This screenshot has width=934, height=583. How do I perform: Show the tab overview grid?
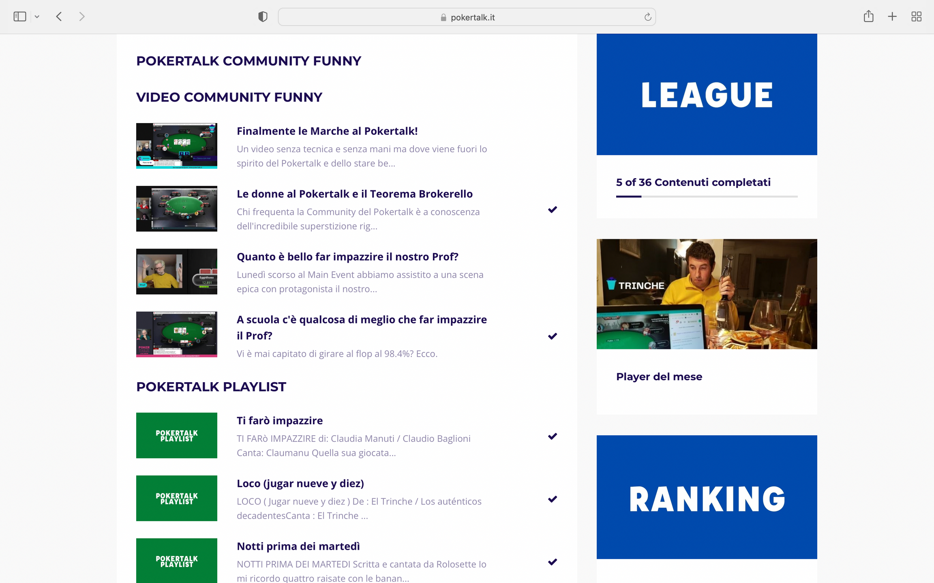(x=916, y=17)
